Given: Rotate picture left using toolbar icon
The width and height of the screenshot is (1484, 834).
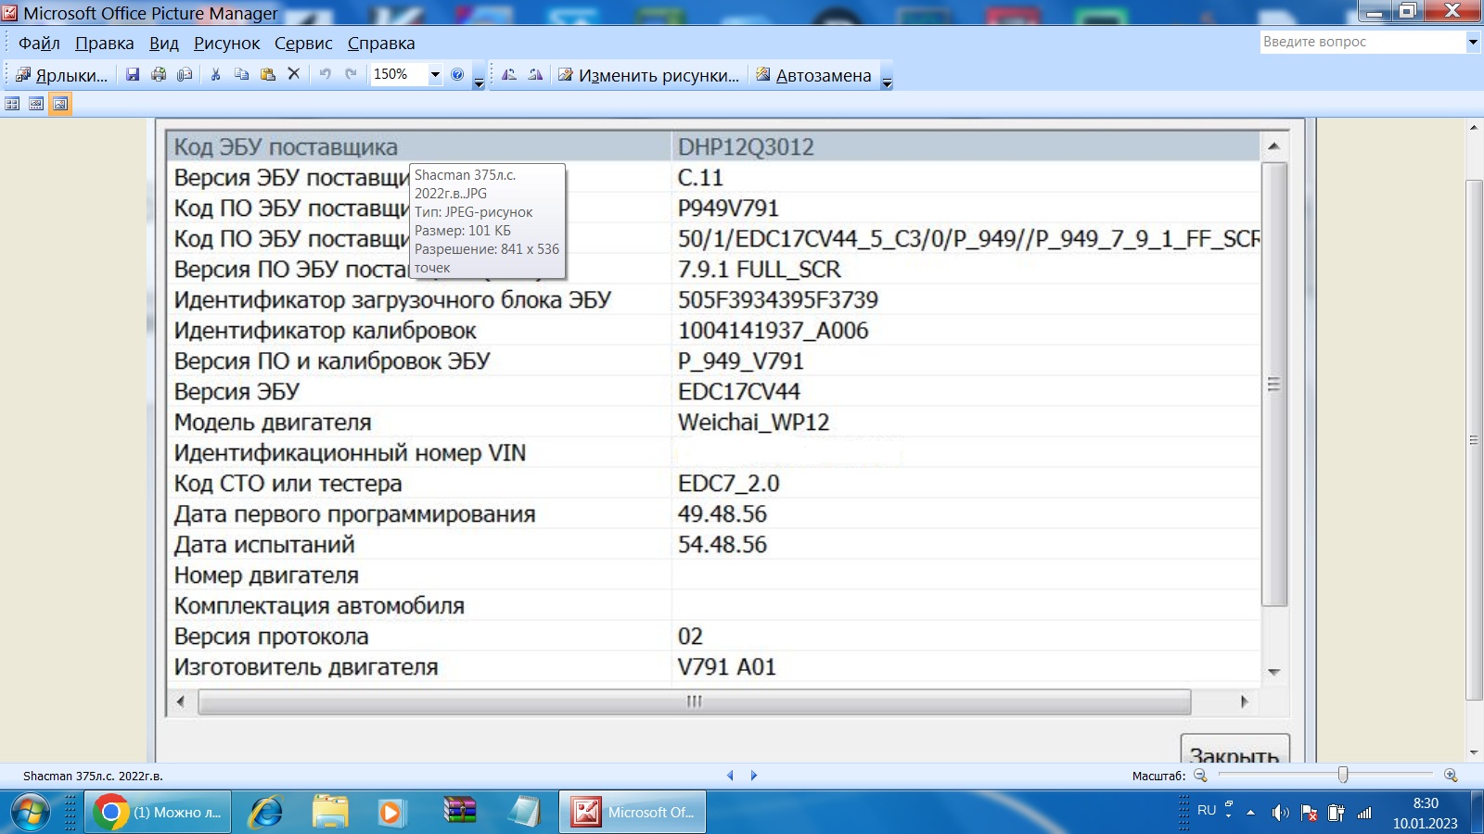Looking at the screenshot, I should pyautogui.click(x=509, y=75).
